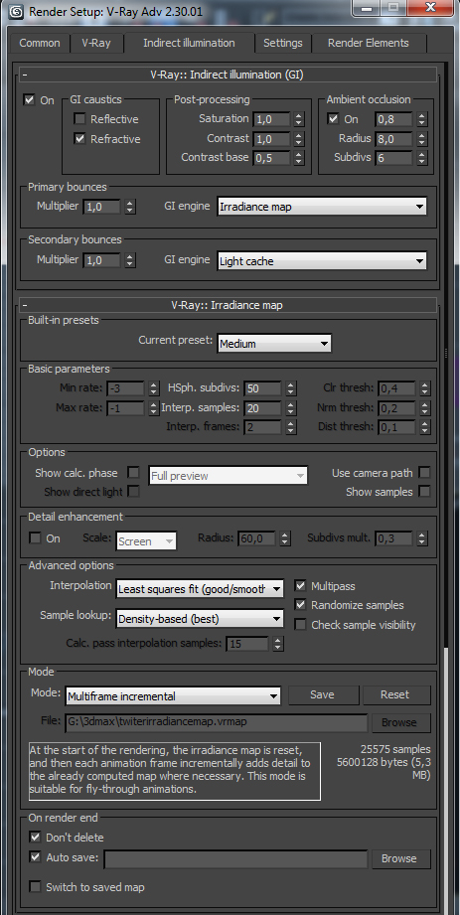Enable Use camera path checkbox
The height and width of the screenshot is (915, 460).
pos(424,472)
